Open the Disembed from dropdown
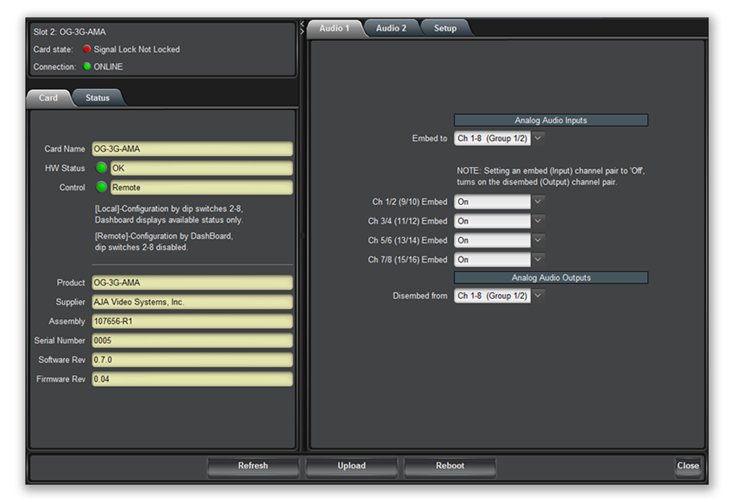The height and width of the screenshot is (502, 734). coord(499,295)
